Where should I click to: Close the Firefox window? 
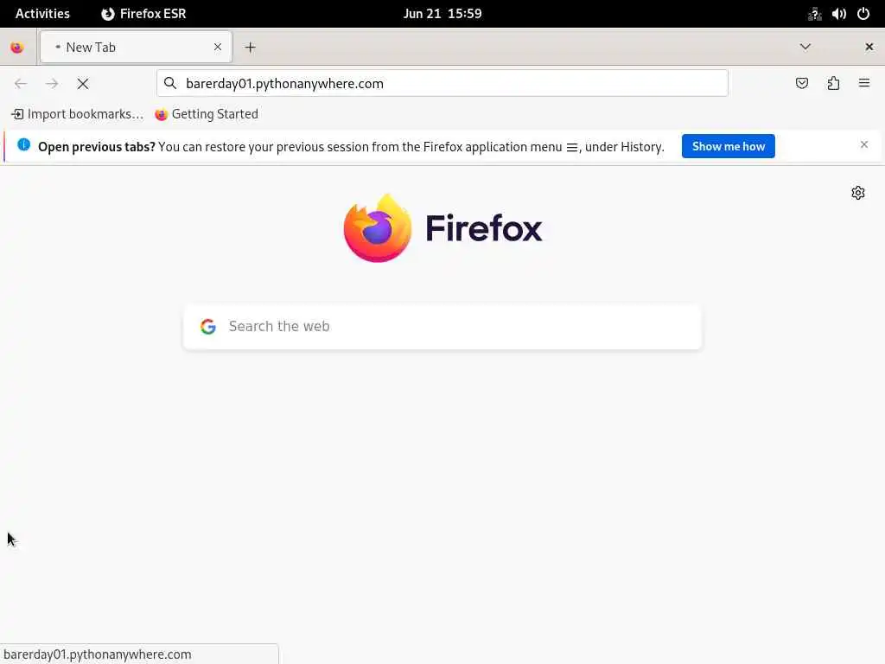point(869,47)
